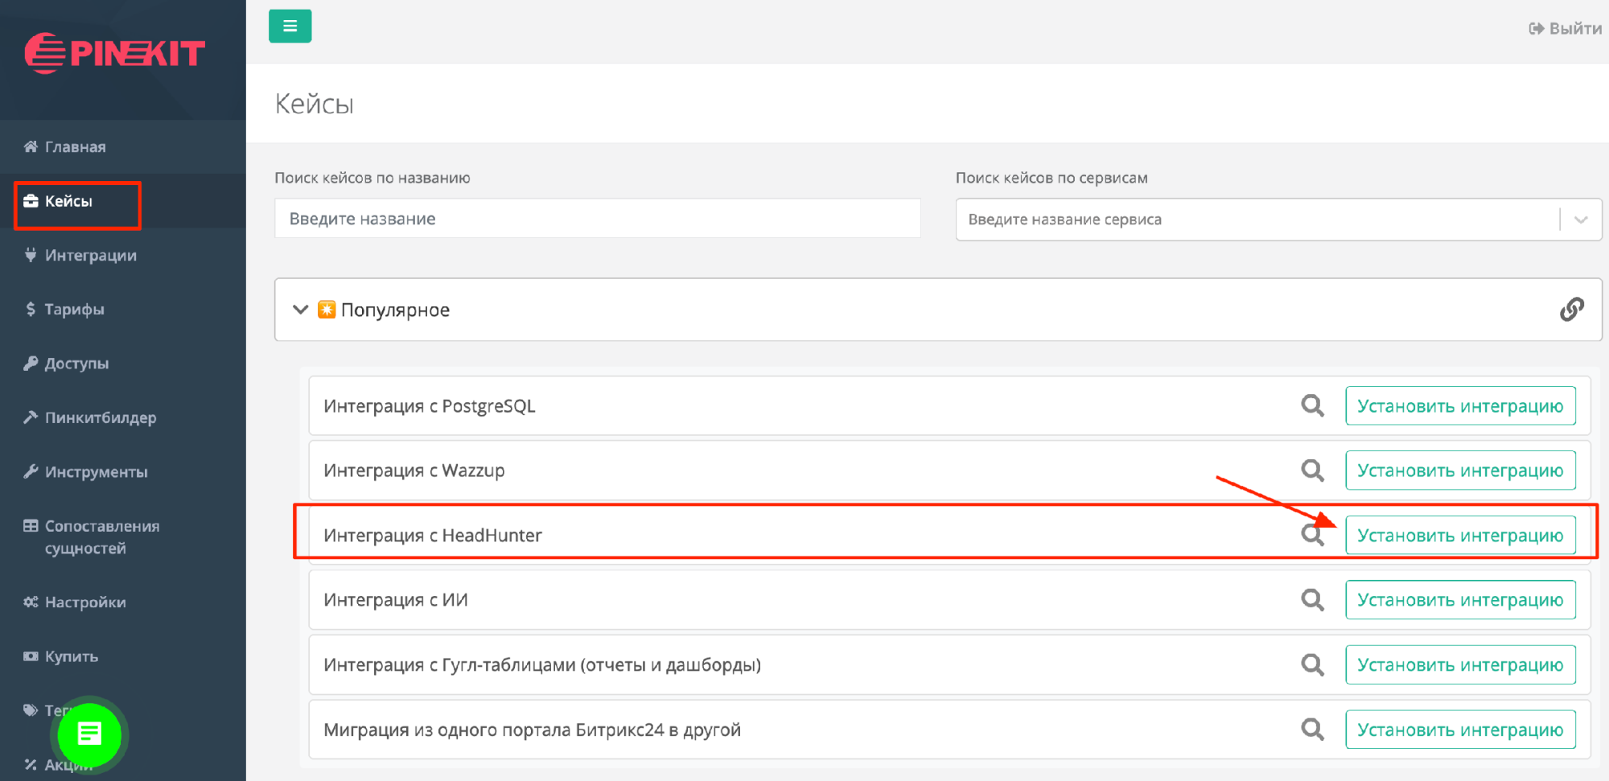Open Сопоставления сущностей sidebar item
This screenshot has width=1609, height=781.
[101, 536]
